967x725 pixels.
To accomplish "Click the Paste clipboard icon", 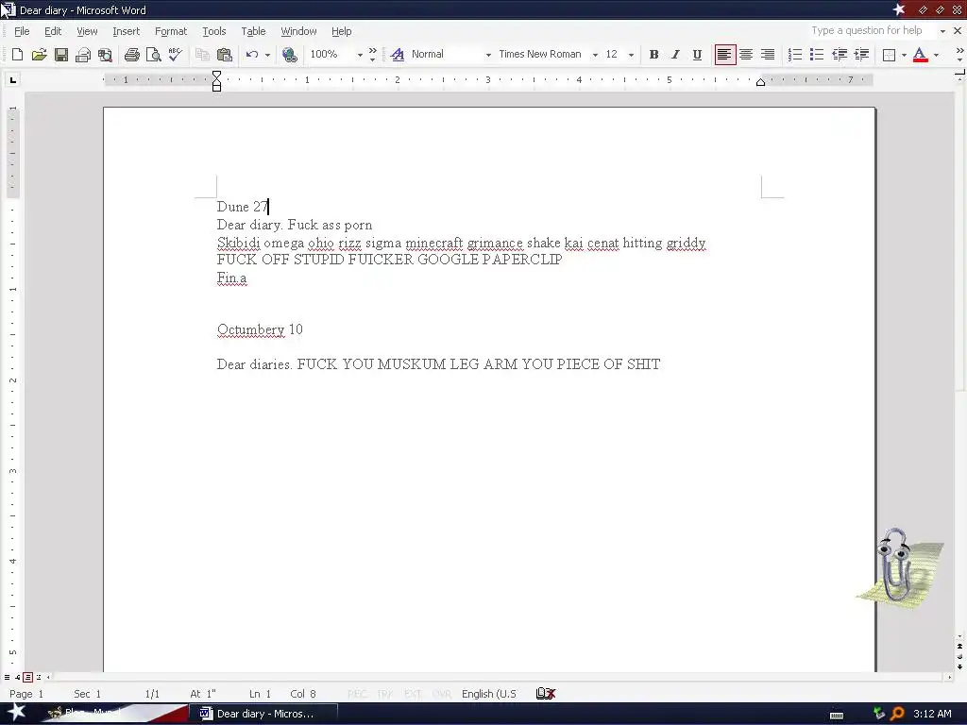I will pyautogui.click(x=225, y=55).
